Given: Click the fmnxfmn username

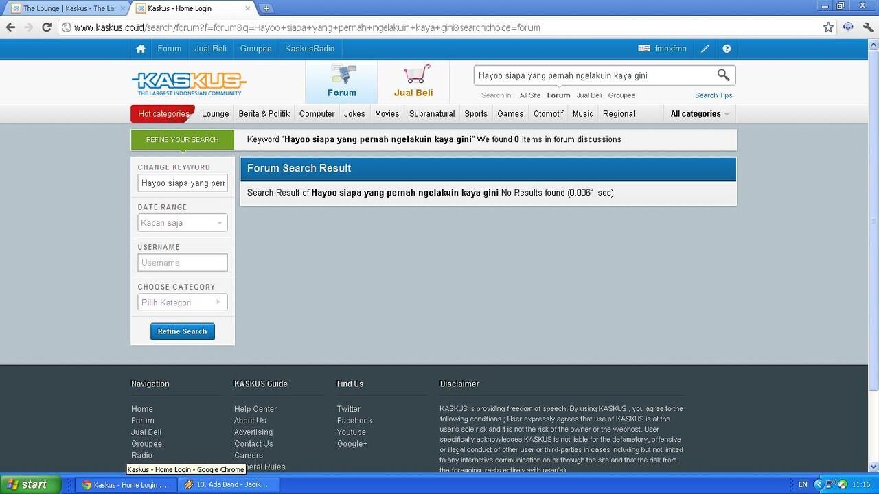Looking at the screenshot, I should [x=670, y=49].
